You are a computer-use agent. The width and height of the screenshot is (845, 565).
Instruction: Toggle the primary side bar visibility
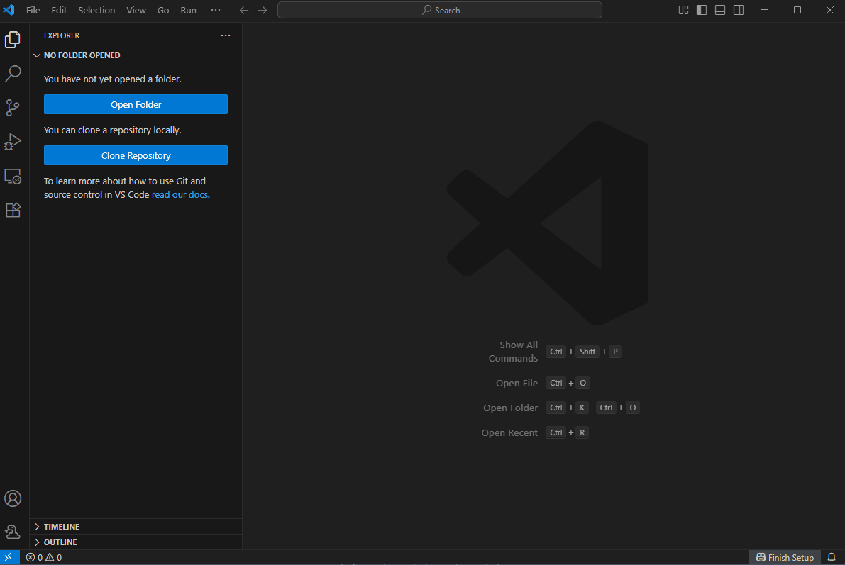(x=702, y=10)
